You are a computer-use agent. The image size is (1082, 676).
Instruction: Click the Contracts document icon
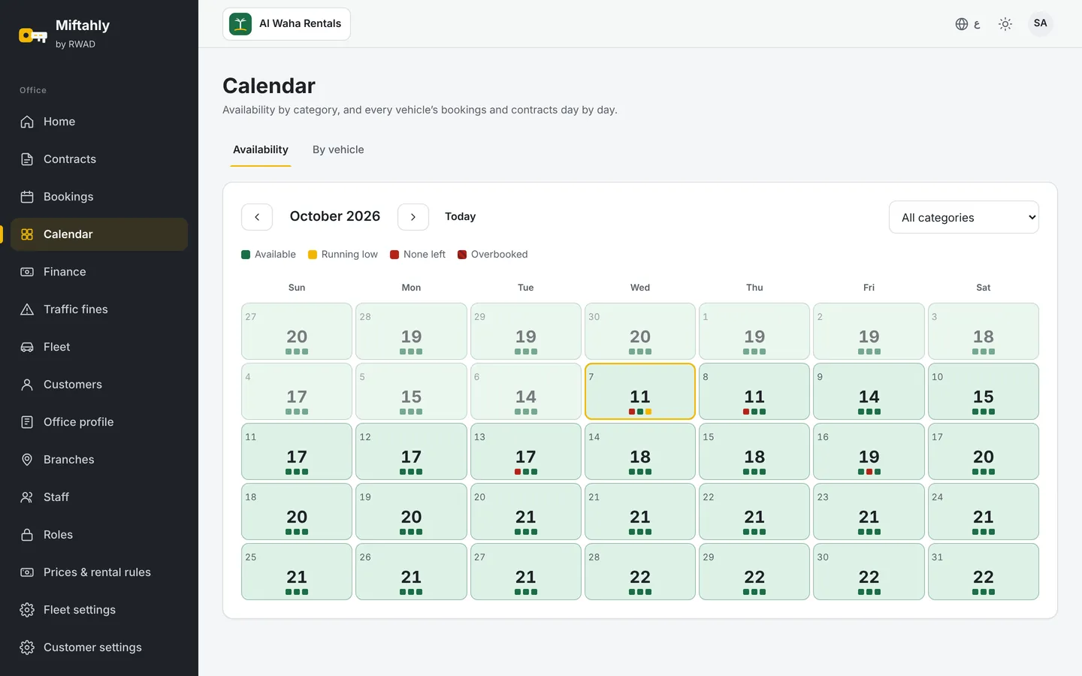point(27,159)
